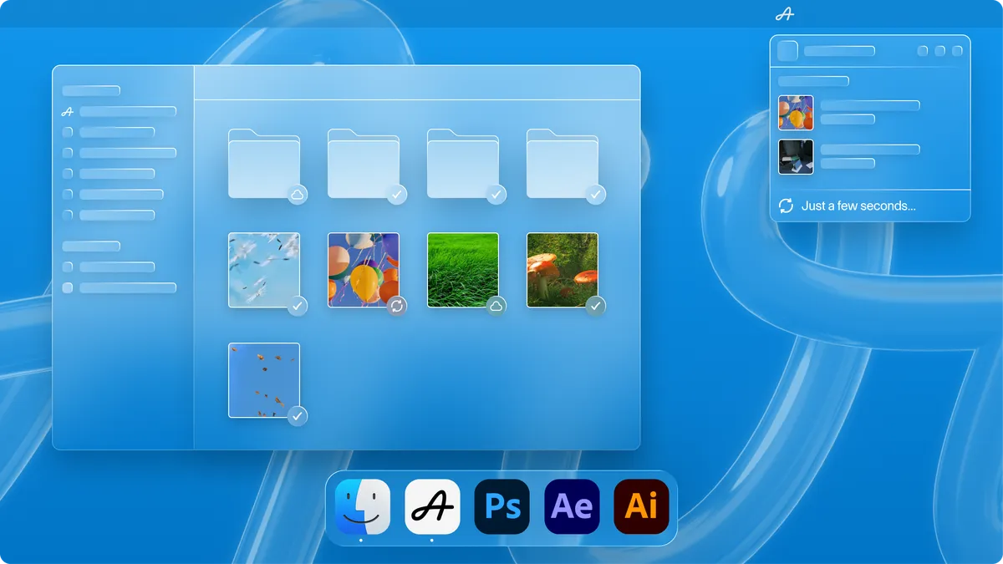Launch Illustrator from the dock
Viewport: 1003px width, 564px height.
click(x=641, y=506)
